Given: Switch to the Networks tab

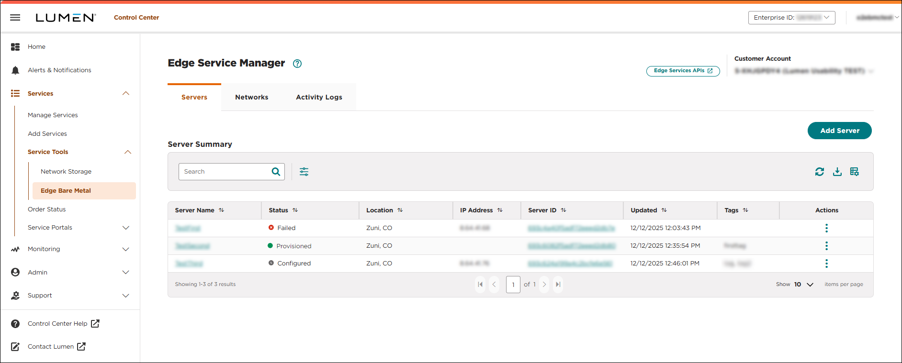Looking at the screenshot, I should click(x=252, y=98).
